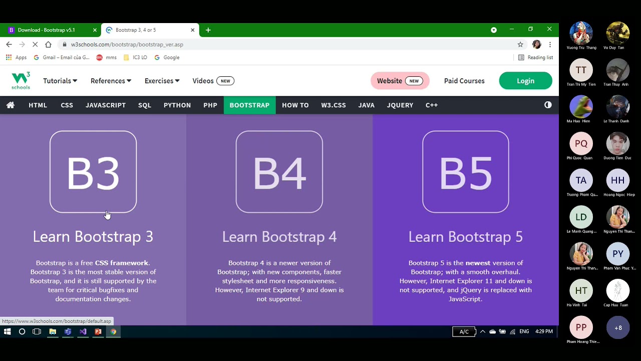This screenshot has height=361, width=641.
Task: Stop loading the page with the X button
Action: click(35, 45)
